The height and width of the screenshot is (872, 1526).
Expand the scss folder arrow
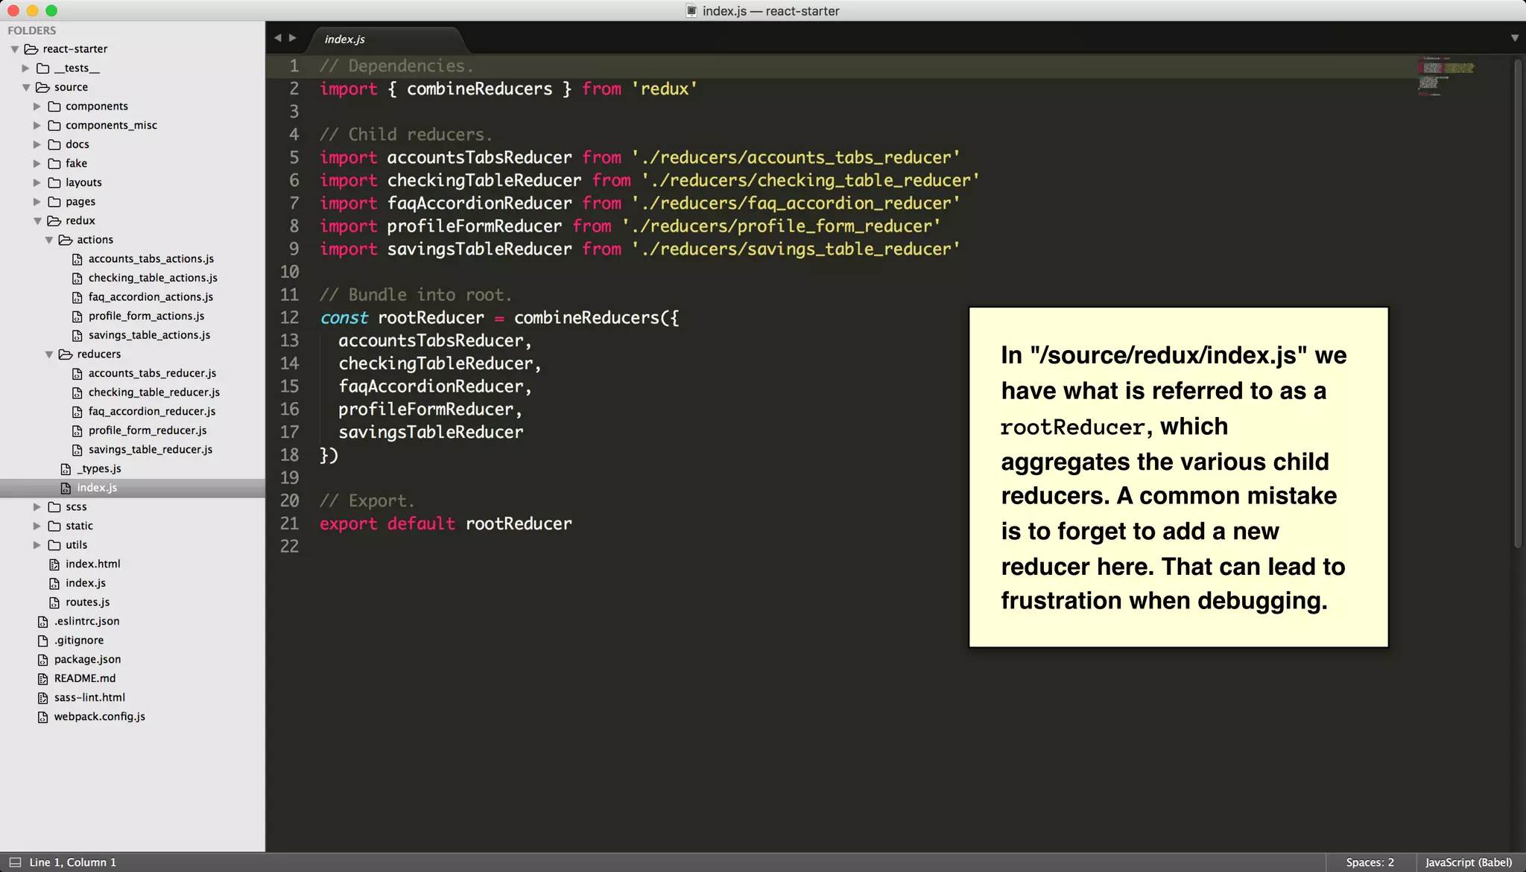pyautogui.click(x=37, y=507)
